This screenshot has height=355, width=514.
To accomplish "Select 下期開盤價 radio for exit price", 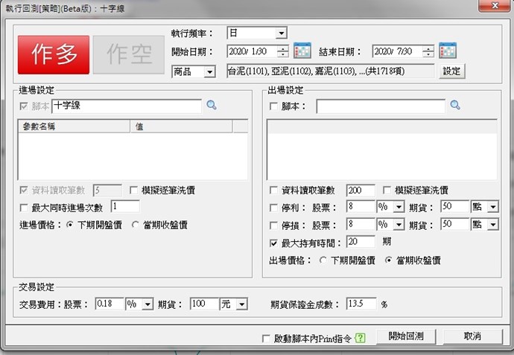I will pos(323,260).
